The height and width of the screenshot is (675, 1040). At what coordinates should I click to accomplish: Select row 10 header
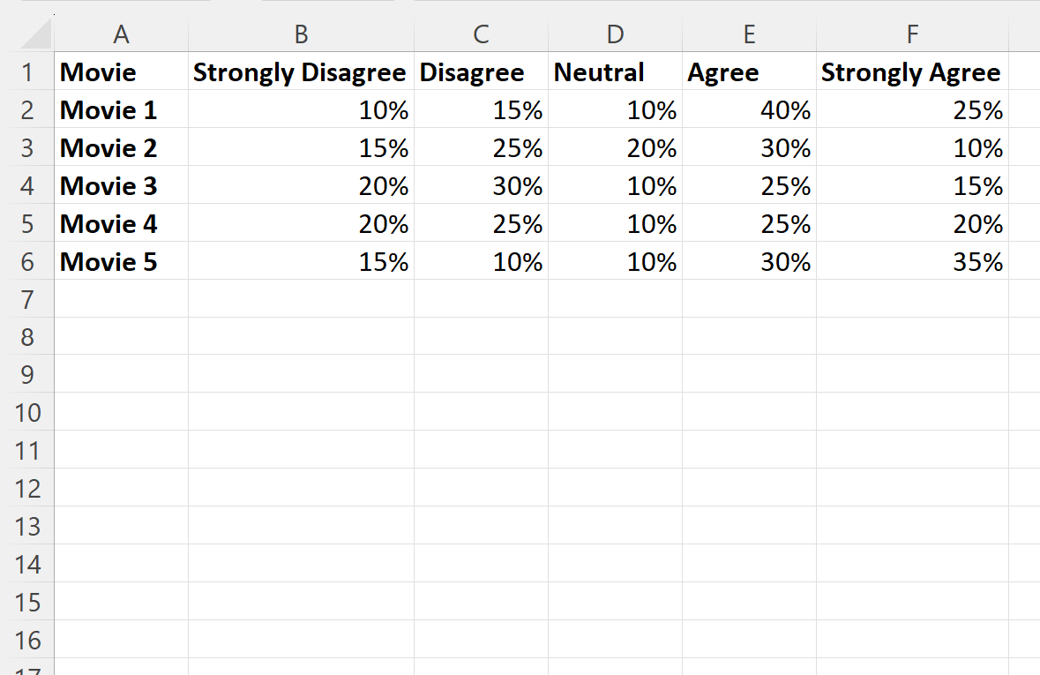point(27,413)
